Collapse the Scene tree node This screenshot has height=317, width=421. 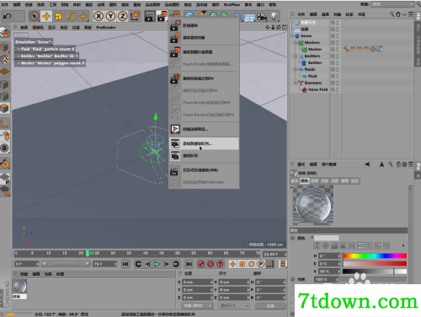tap(292, 36)
